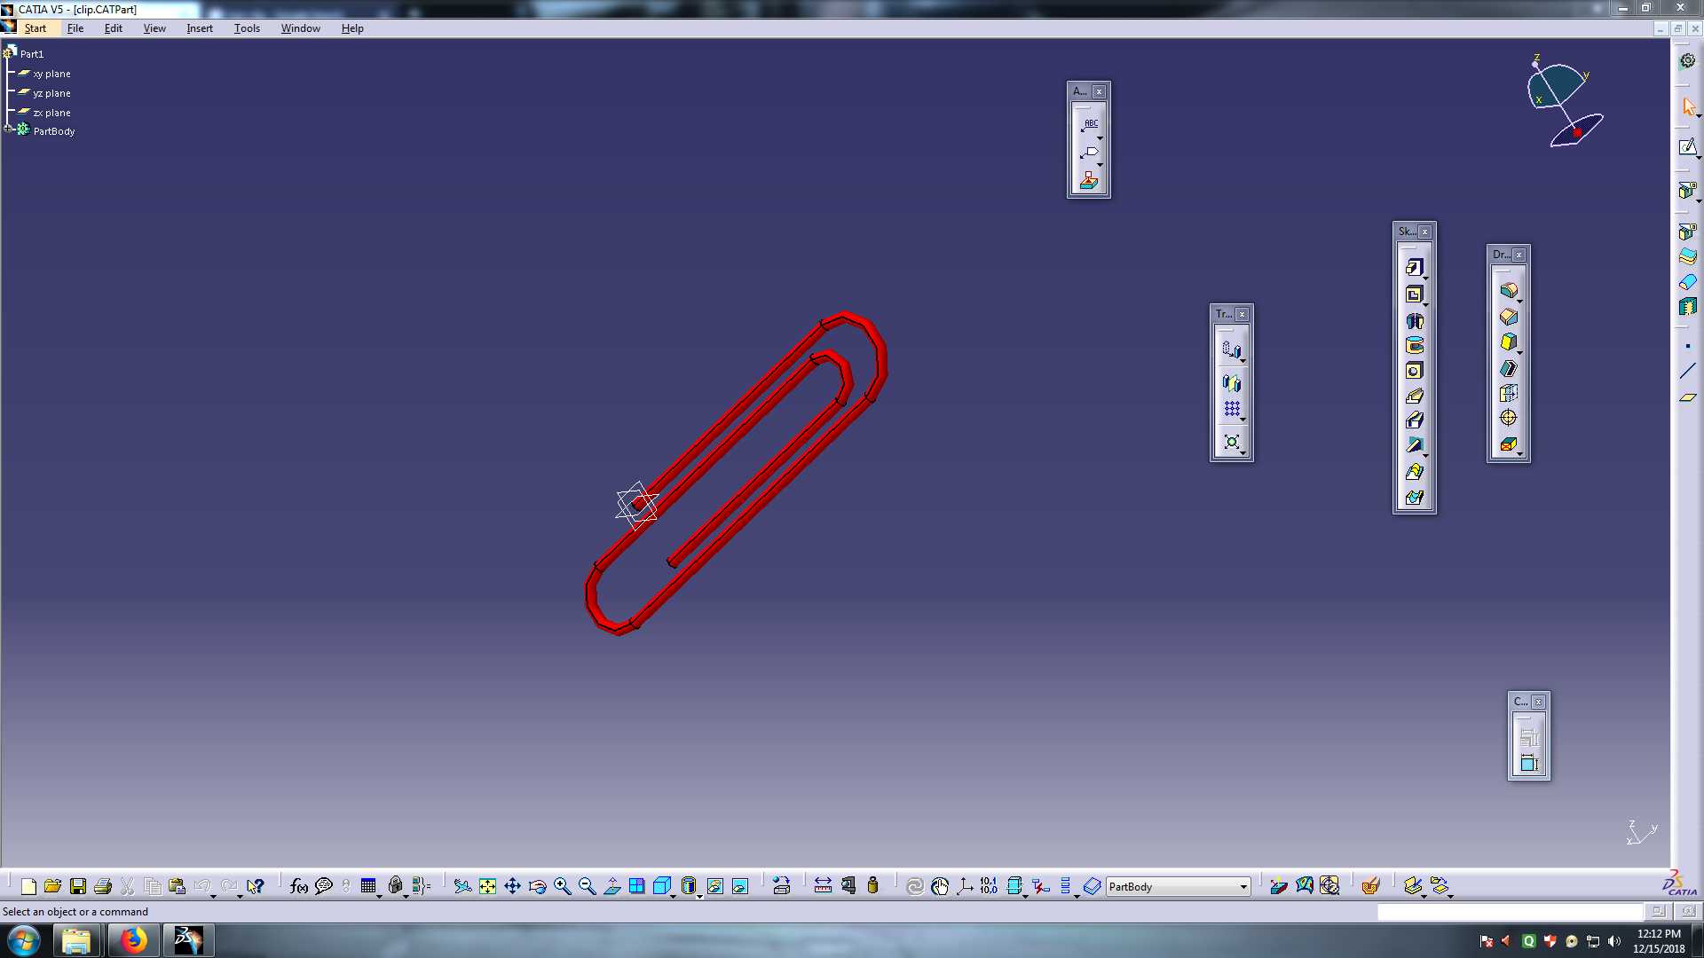Click the Sketch tool in right toolbar
The image size is (1704, 958).
point(1687,146)
